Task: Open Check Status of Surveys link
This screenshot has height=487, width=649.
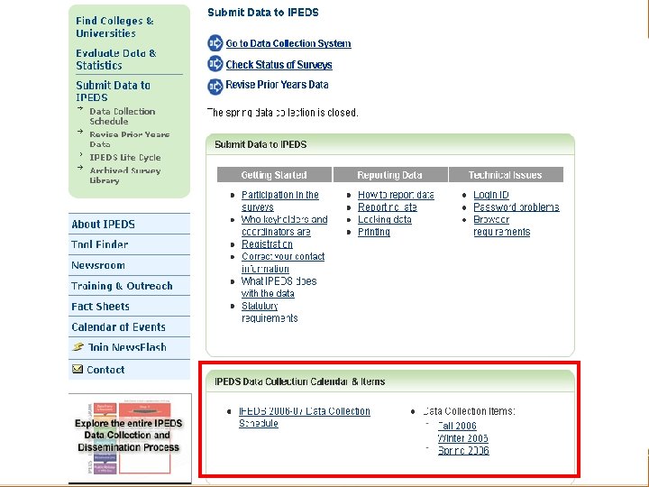Action: tap(279, 65)
